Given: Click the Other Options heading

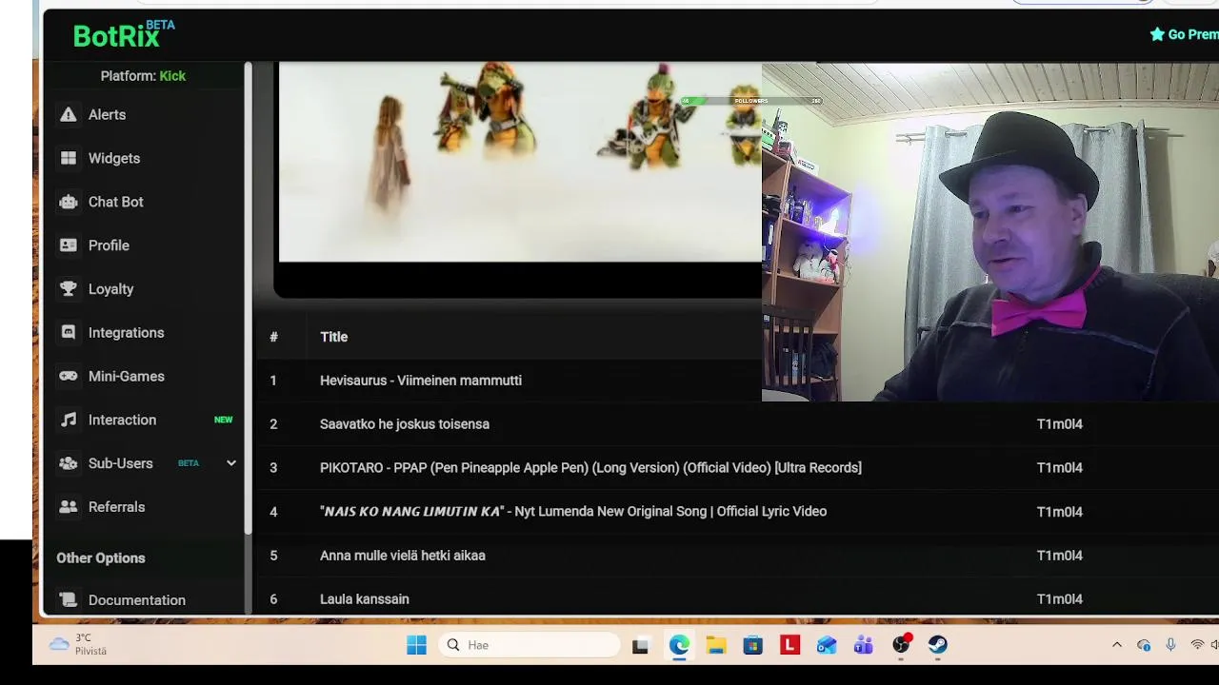Looking at the screenshot, I should coord(101,558).
